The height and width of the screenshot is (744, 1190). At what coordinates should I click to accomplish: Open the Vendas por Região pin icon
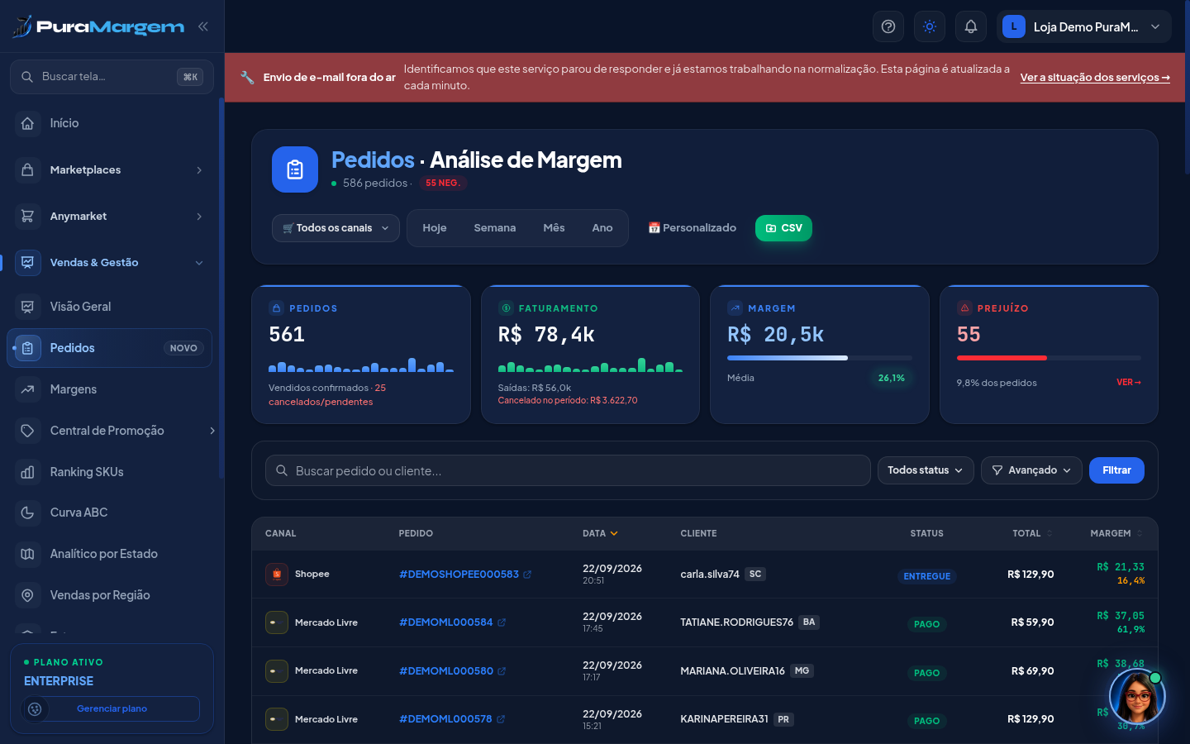tap(27, 595)
